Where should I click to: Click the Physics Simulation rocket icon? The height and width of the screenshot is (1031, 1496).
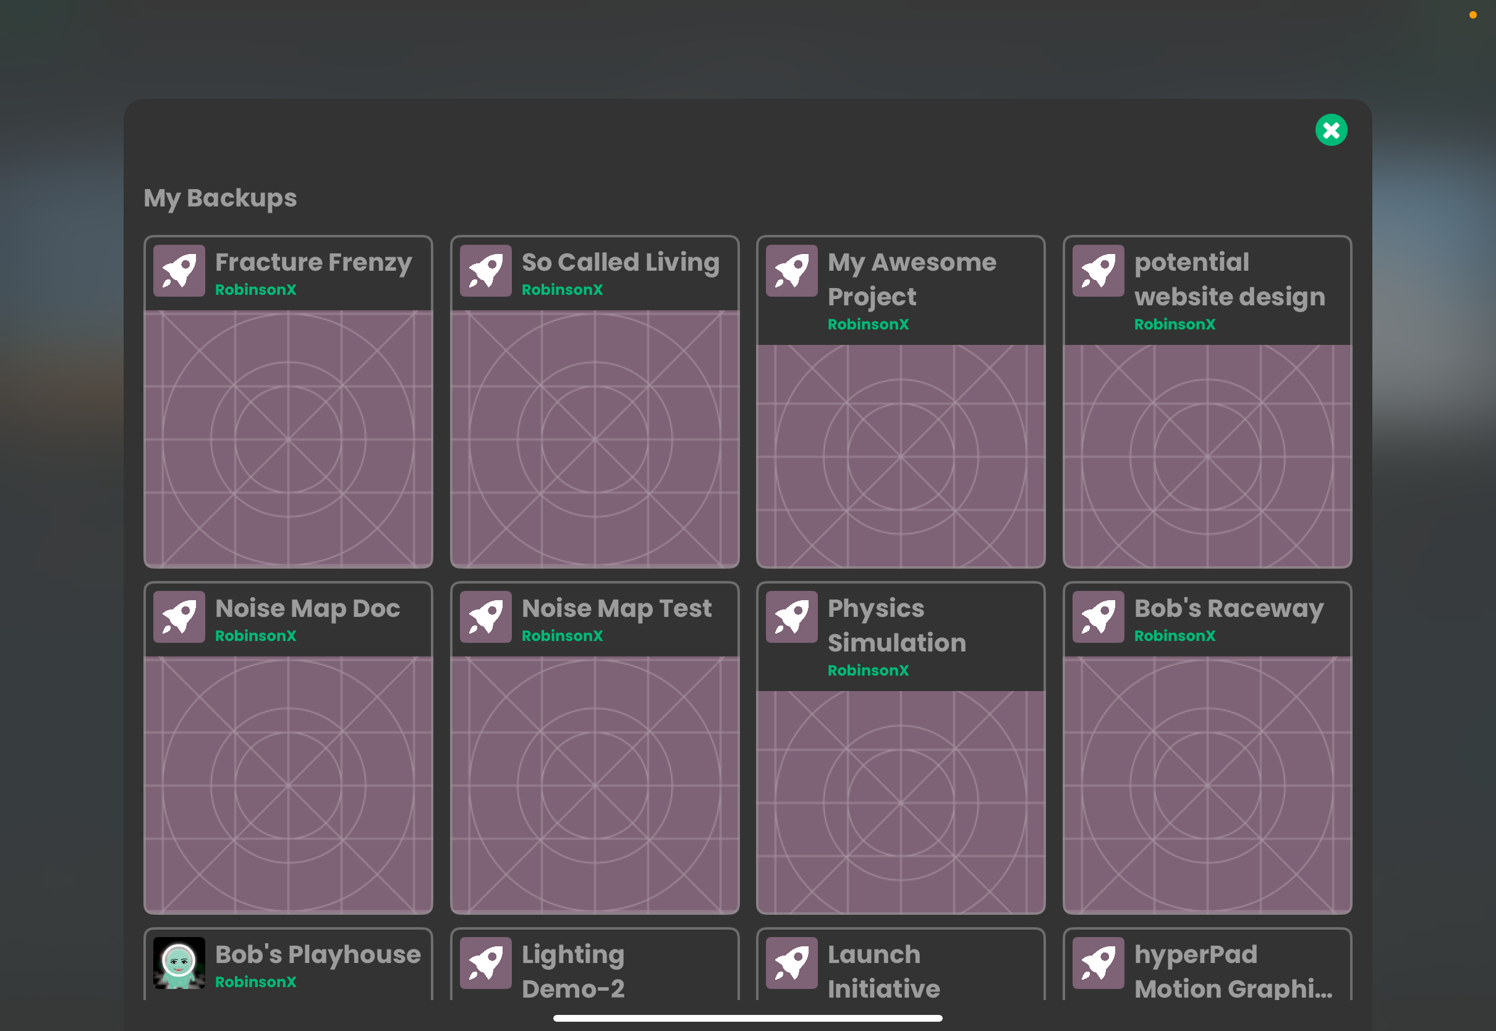pyautogui.click(x=792, y=617)
